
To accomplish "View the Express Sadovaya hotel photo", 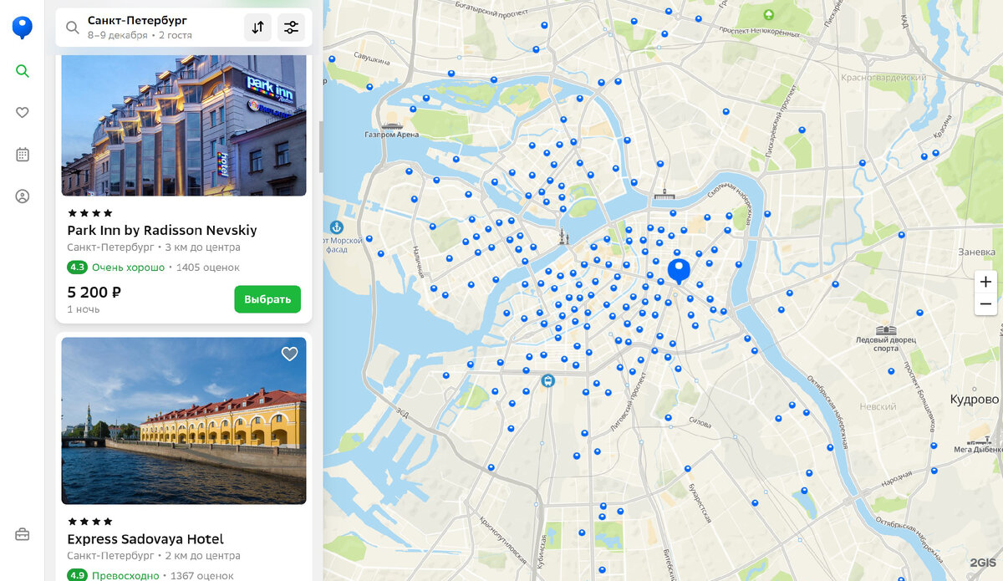I will click(x=184, y=420).
